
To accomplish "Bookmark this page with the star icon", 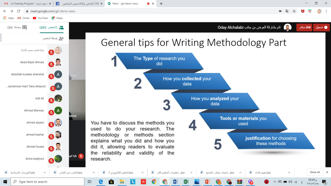I will click(294, 11).
